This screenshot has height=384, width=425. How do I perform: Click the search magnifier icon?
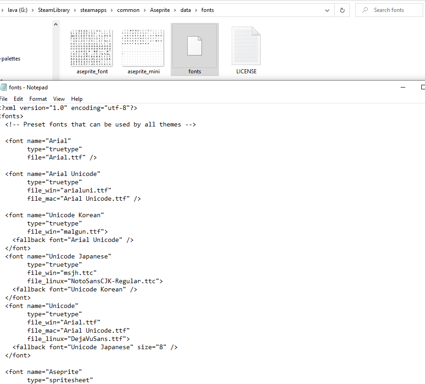coord(365,10)
